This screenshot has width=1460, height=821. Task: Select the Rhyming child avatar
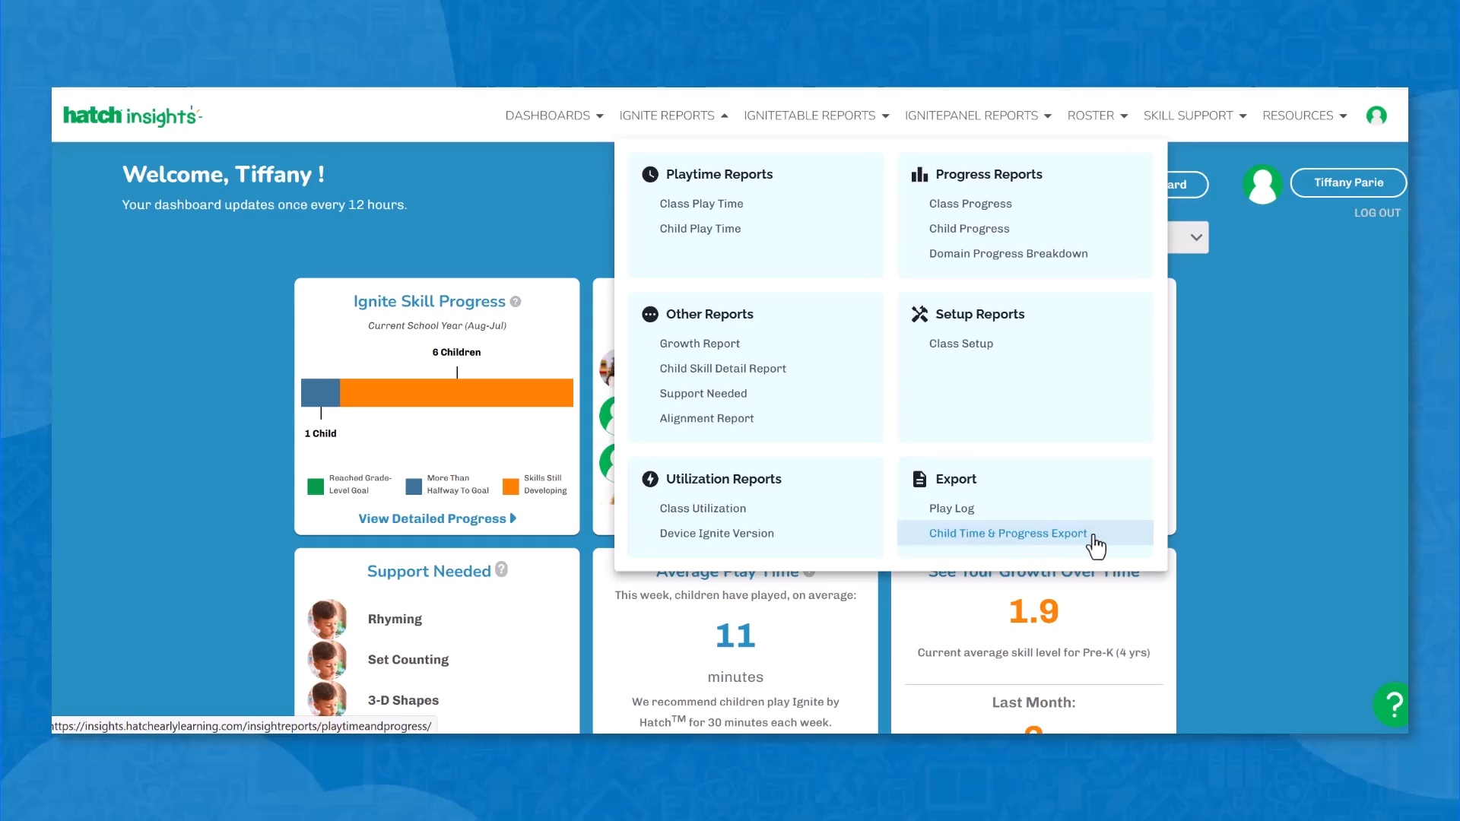(x=328, y=619)
